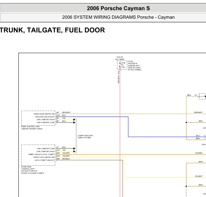Click 'REAR CONTROL UNIT (UNDER DRIVER'S SEAT)' caption

[32, 128]
